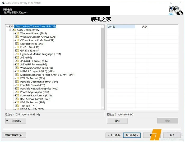The width and height of the screenshot is (185, 142).
Task: Collapse the O&O DiskRecovery tree node
Action: 10,30
